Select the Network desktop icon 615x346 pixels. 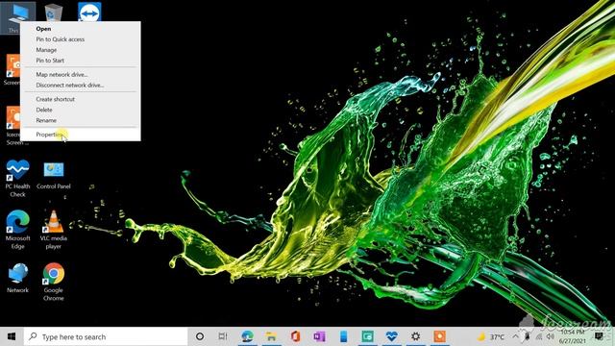(17, 278)
